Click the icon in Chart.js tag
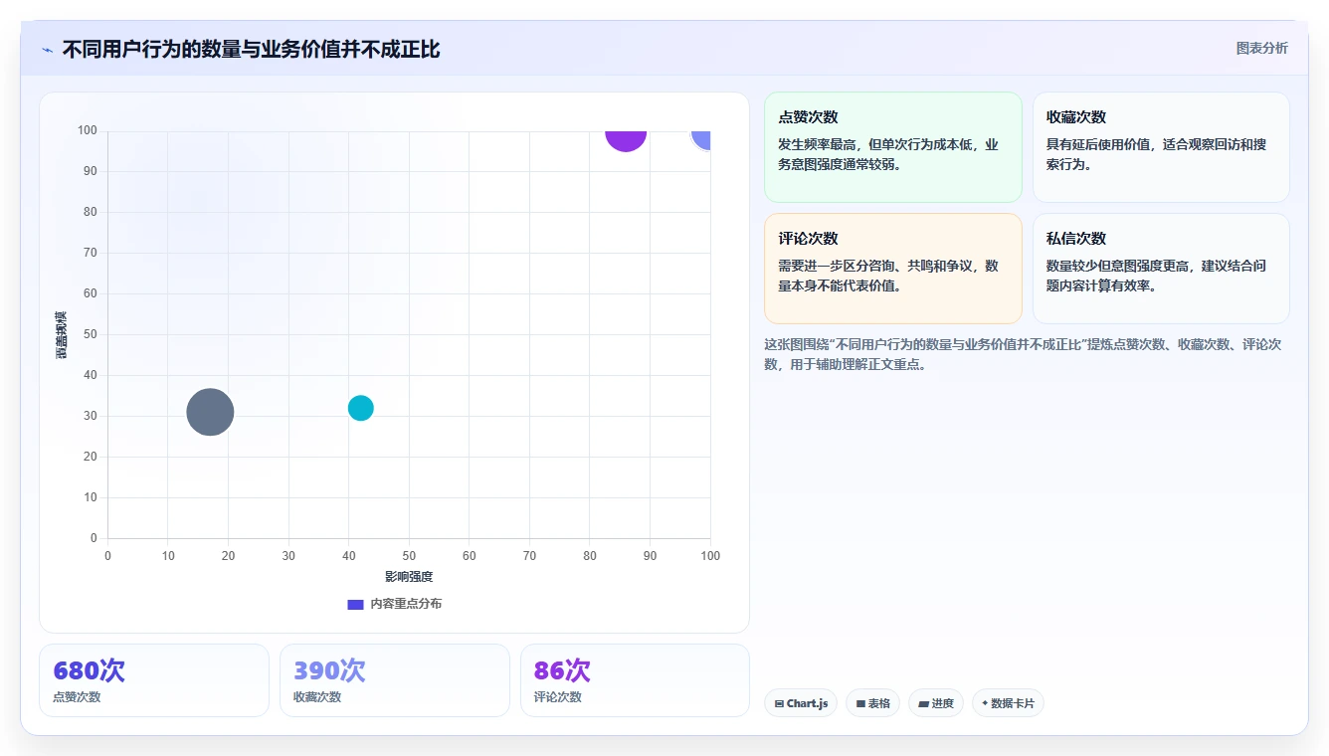The height and width of the screenshot is (756, 1329). (x=779, y=703)
